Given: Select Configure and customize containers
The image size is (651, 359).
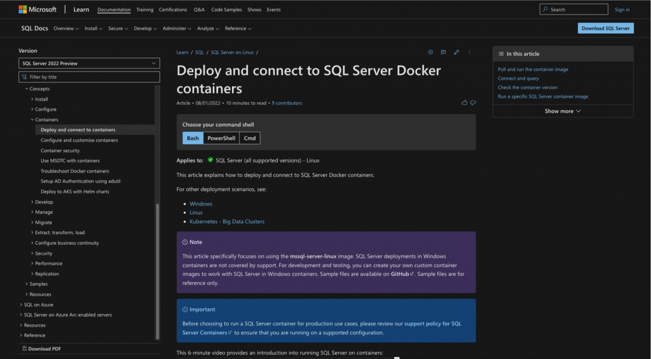Looking at the screenshot, I should coord(79,140).
